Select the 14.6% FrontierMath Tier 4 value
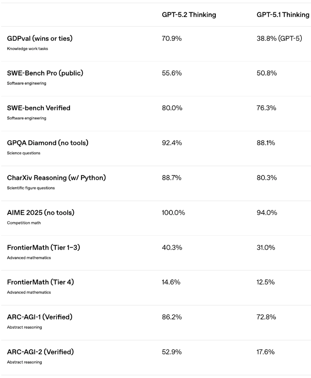The height and width of the screenshot is (378, 311). 171,283
